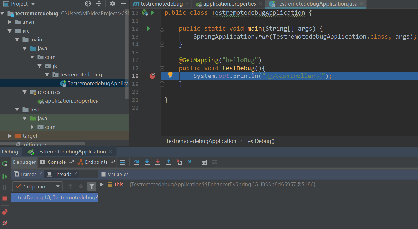Collapse the src folder
This screenshot has height=229, width=418.
[x=10, y=31]
